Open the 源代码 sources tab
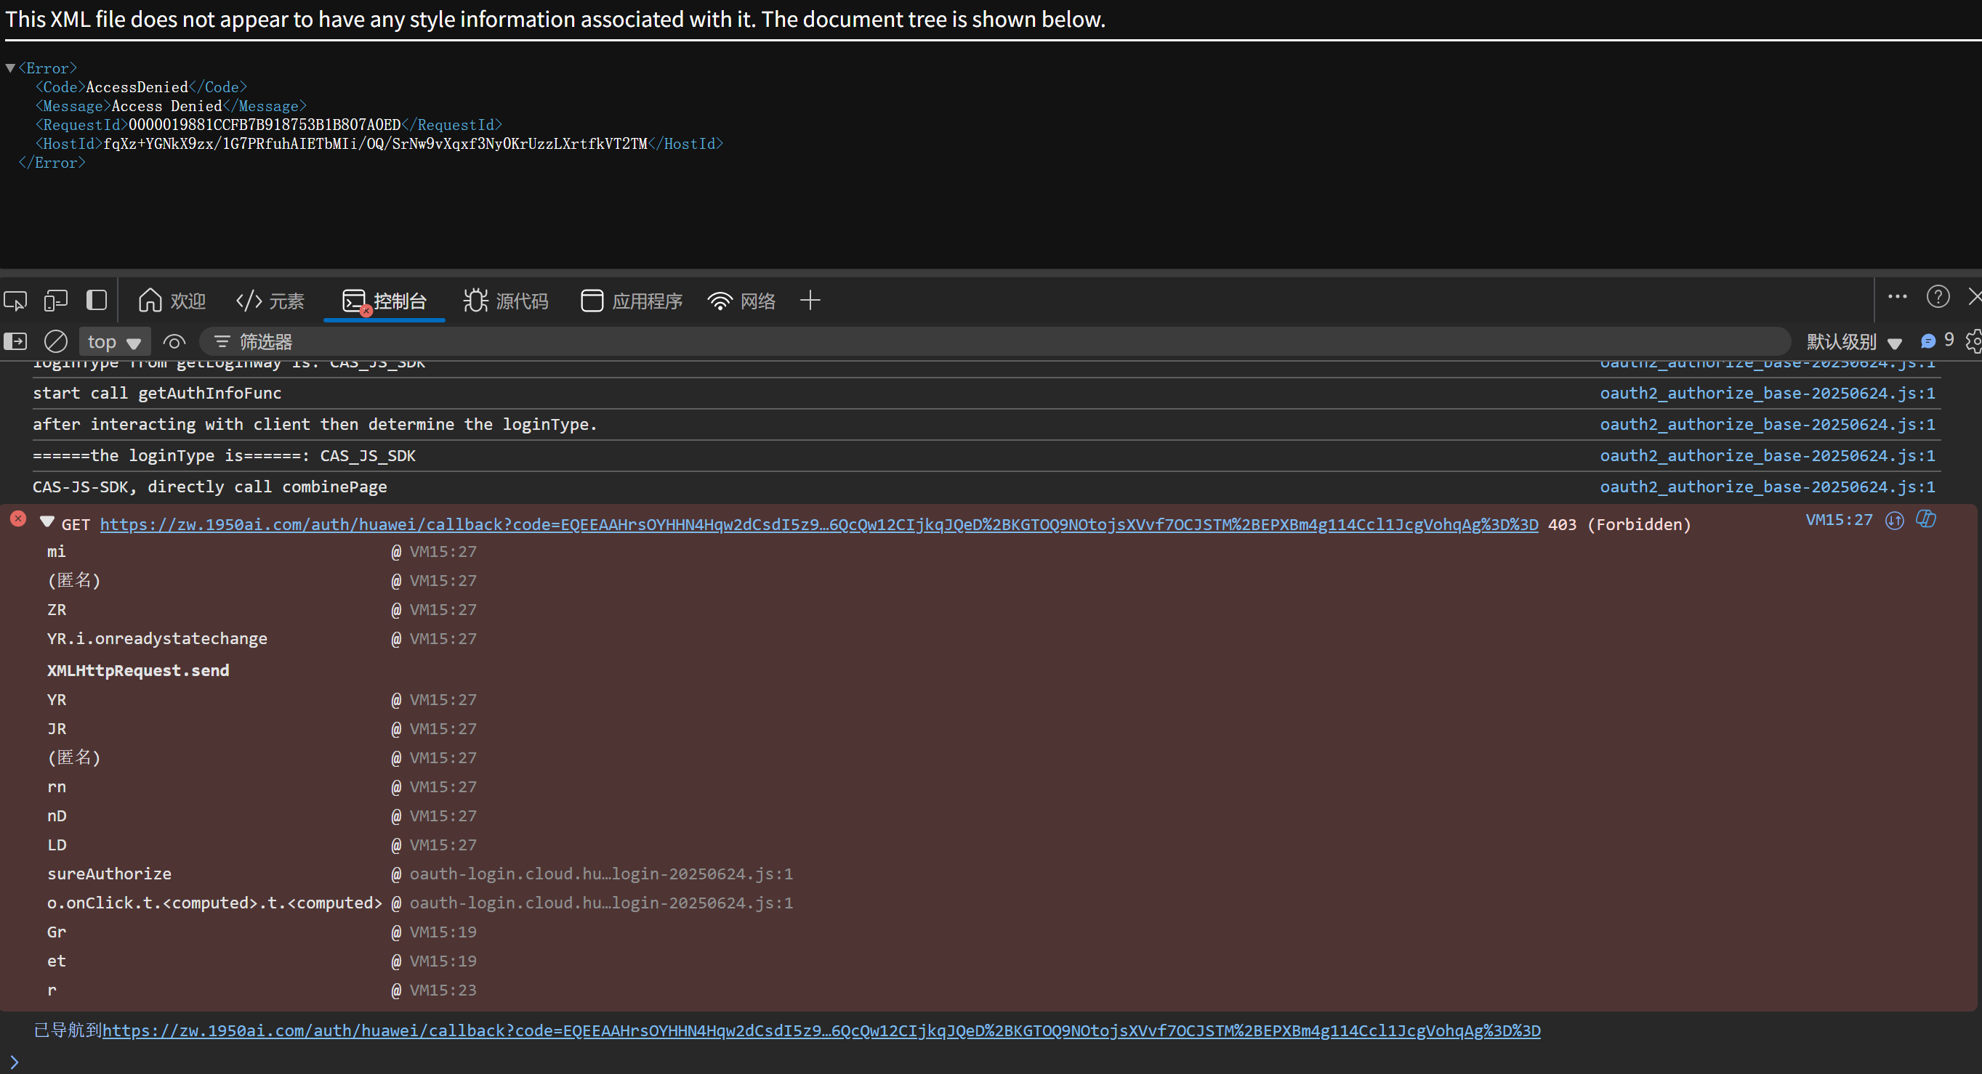Viewport: 1982px width, 1074px height. pos(506,301)
